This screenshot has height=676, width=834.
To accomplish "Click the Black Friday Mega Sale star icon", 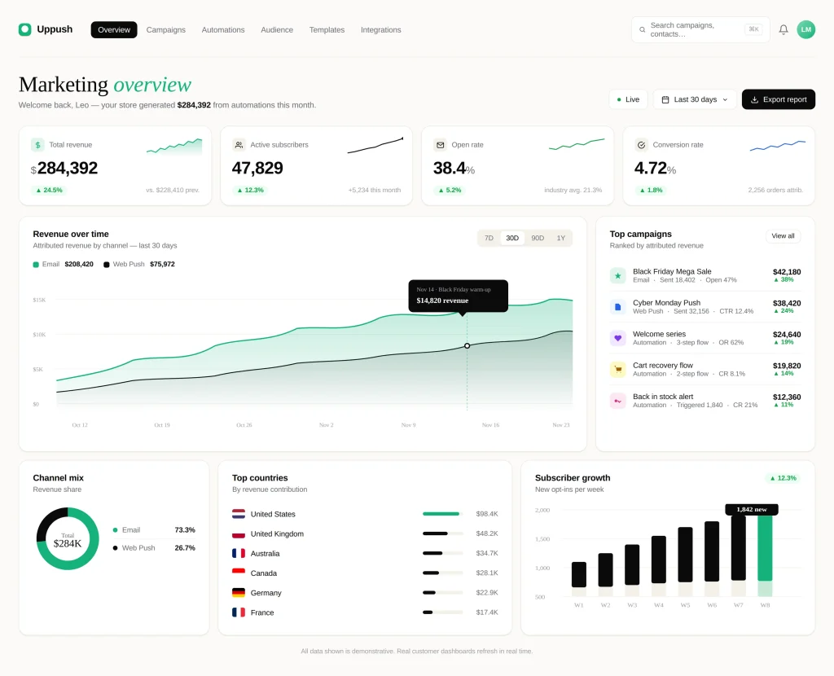I will pos(617,275).
